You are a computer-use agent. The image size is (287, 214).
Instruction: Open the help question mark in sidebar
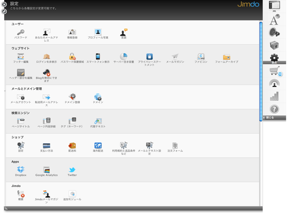[x=274, y=109]
